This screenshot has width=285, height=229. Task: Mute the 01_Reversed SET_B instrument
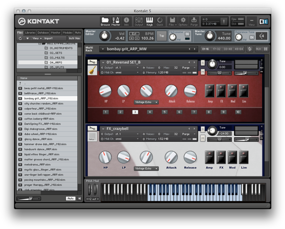203,72
